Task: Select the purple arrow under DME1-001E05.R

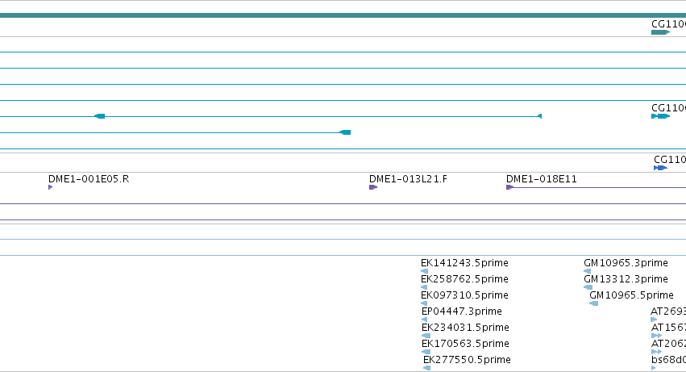Action: pos(50,187)
